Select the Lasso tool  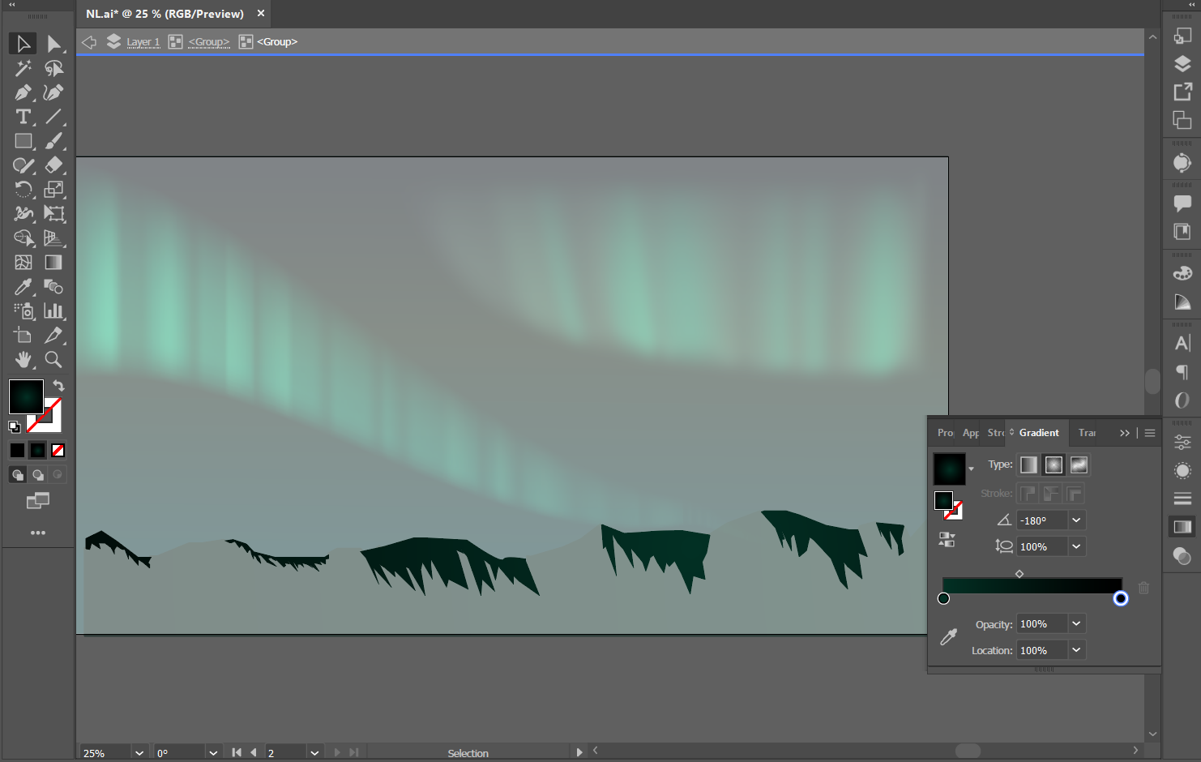(53, 68)
